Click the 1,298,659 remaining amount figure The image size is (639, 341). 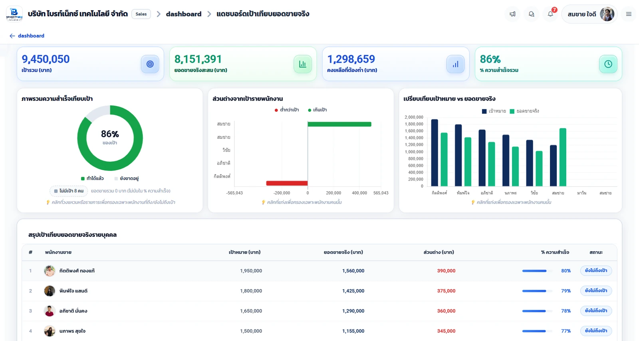click(x=351, y=59)
